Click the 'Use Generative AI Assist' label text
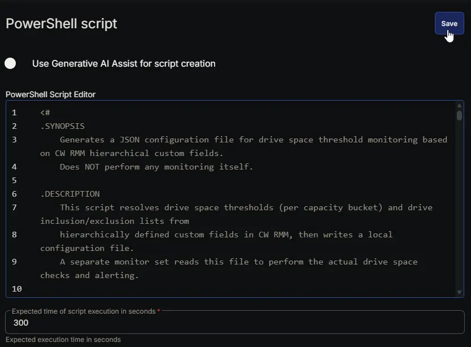This screenshot has width=471, height=347. pyautogui.click(x=124, y=64)
